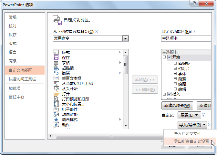Click the 从当前幻灯片开始 slideshow icon

(56, 83)
